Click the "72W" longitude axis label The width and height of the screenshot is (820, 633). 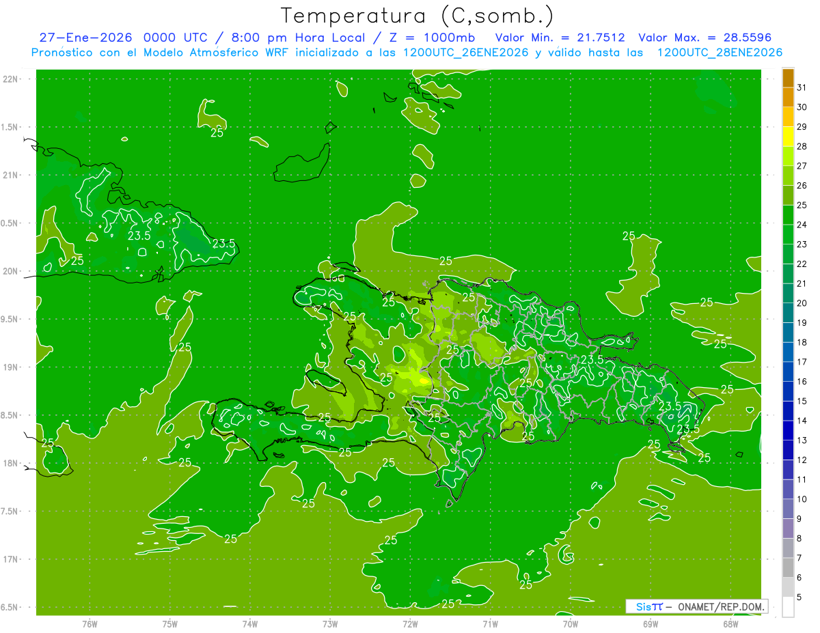point(410,624)
